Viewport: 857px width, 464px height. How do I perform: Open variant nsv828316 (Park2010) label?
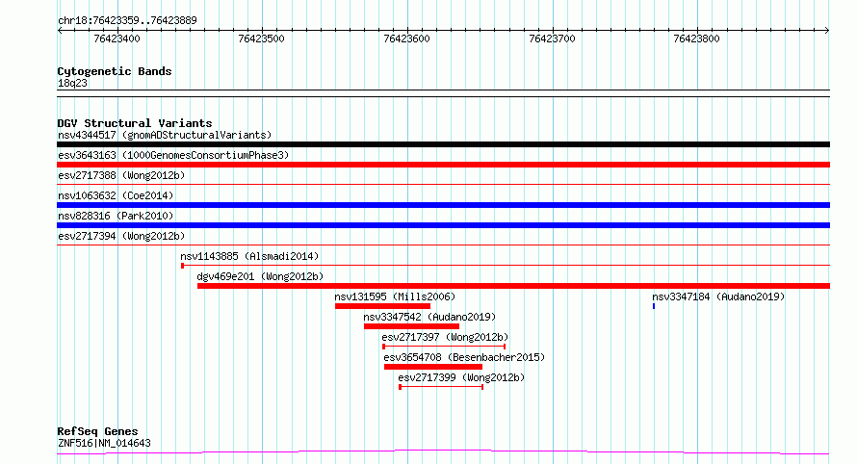pos(116,216)
